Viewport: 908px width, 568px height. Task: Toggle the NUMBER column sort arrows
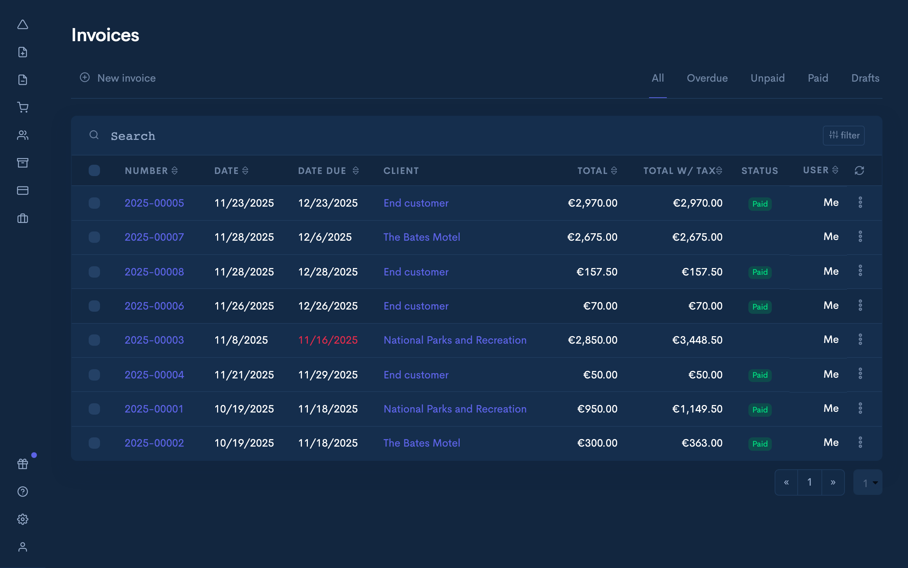pyautogui.click(x=175, y=170)
